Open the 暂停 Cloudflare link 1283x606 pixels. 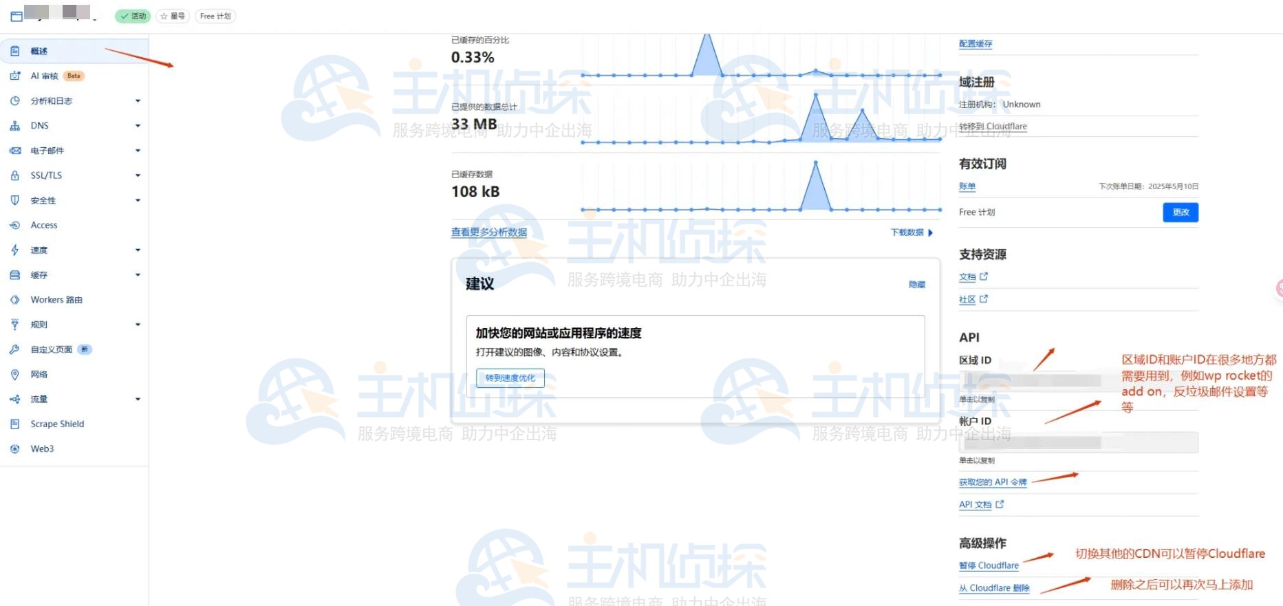point(989,565)
